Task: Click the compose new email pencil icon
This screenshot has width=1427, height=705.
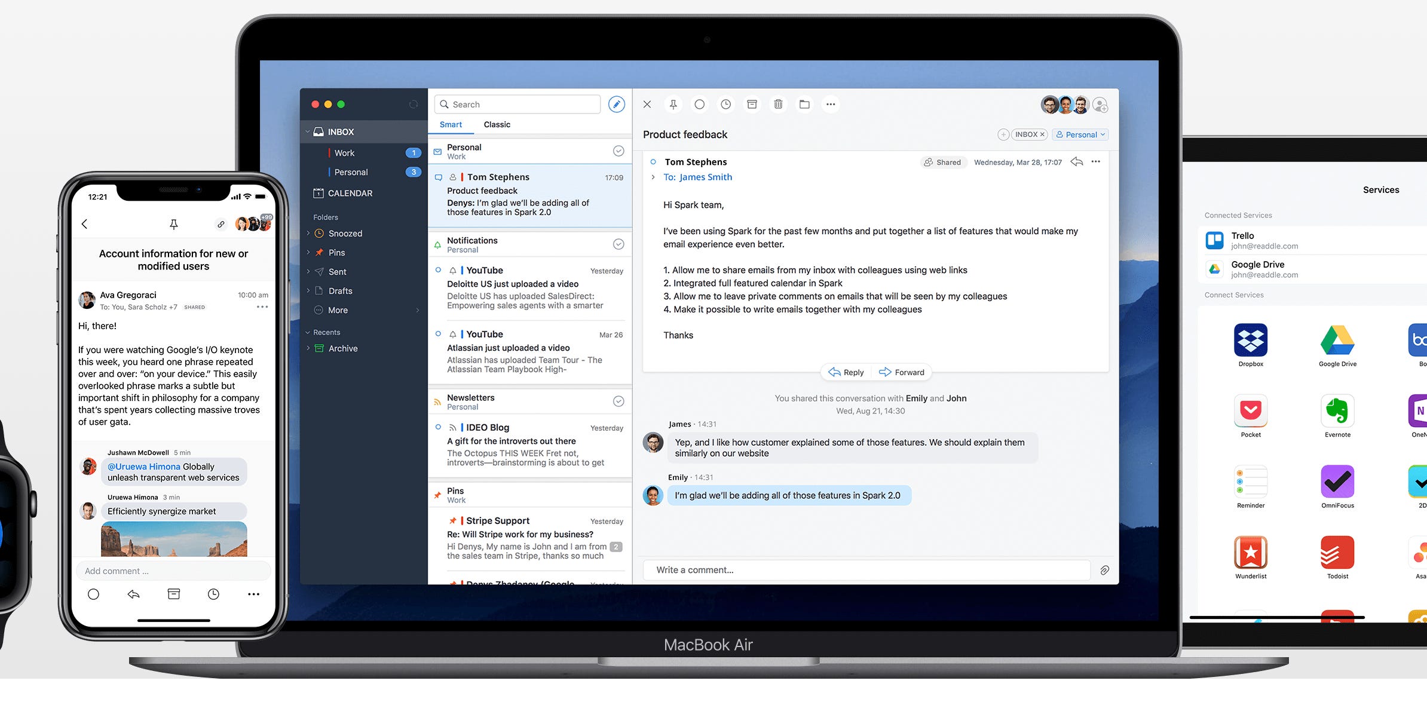Action: (616, 104)
